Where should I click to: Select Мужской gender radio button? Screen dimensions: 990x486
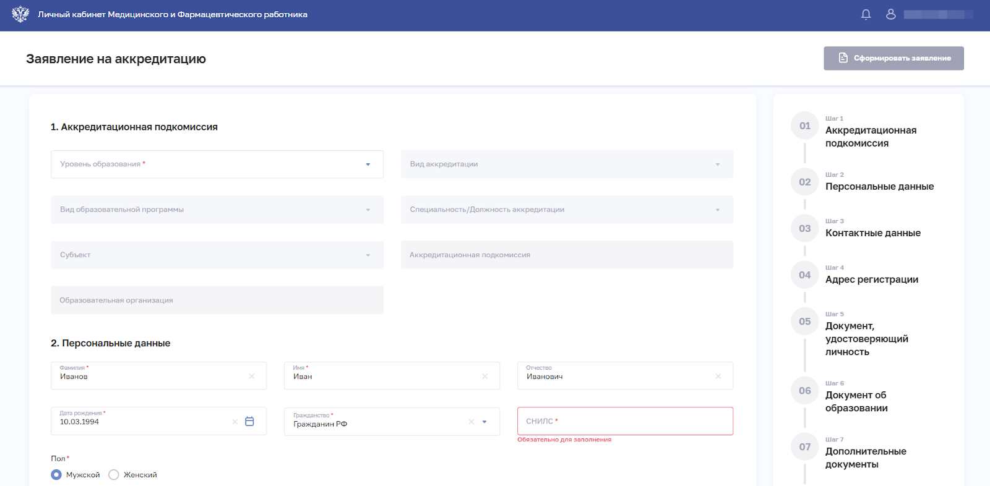point(56,475)
